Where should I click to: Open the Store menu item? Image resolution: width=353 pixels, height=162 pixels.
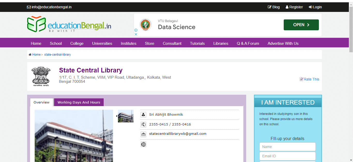point(149,43)
